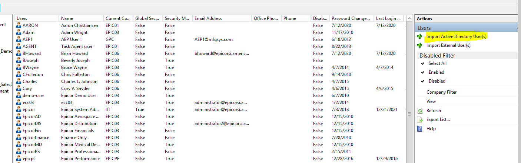The width and height of the screenshot is (521, 163).
Task: Click the user icon next to Cory
Action: [19, 89]
